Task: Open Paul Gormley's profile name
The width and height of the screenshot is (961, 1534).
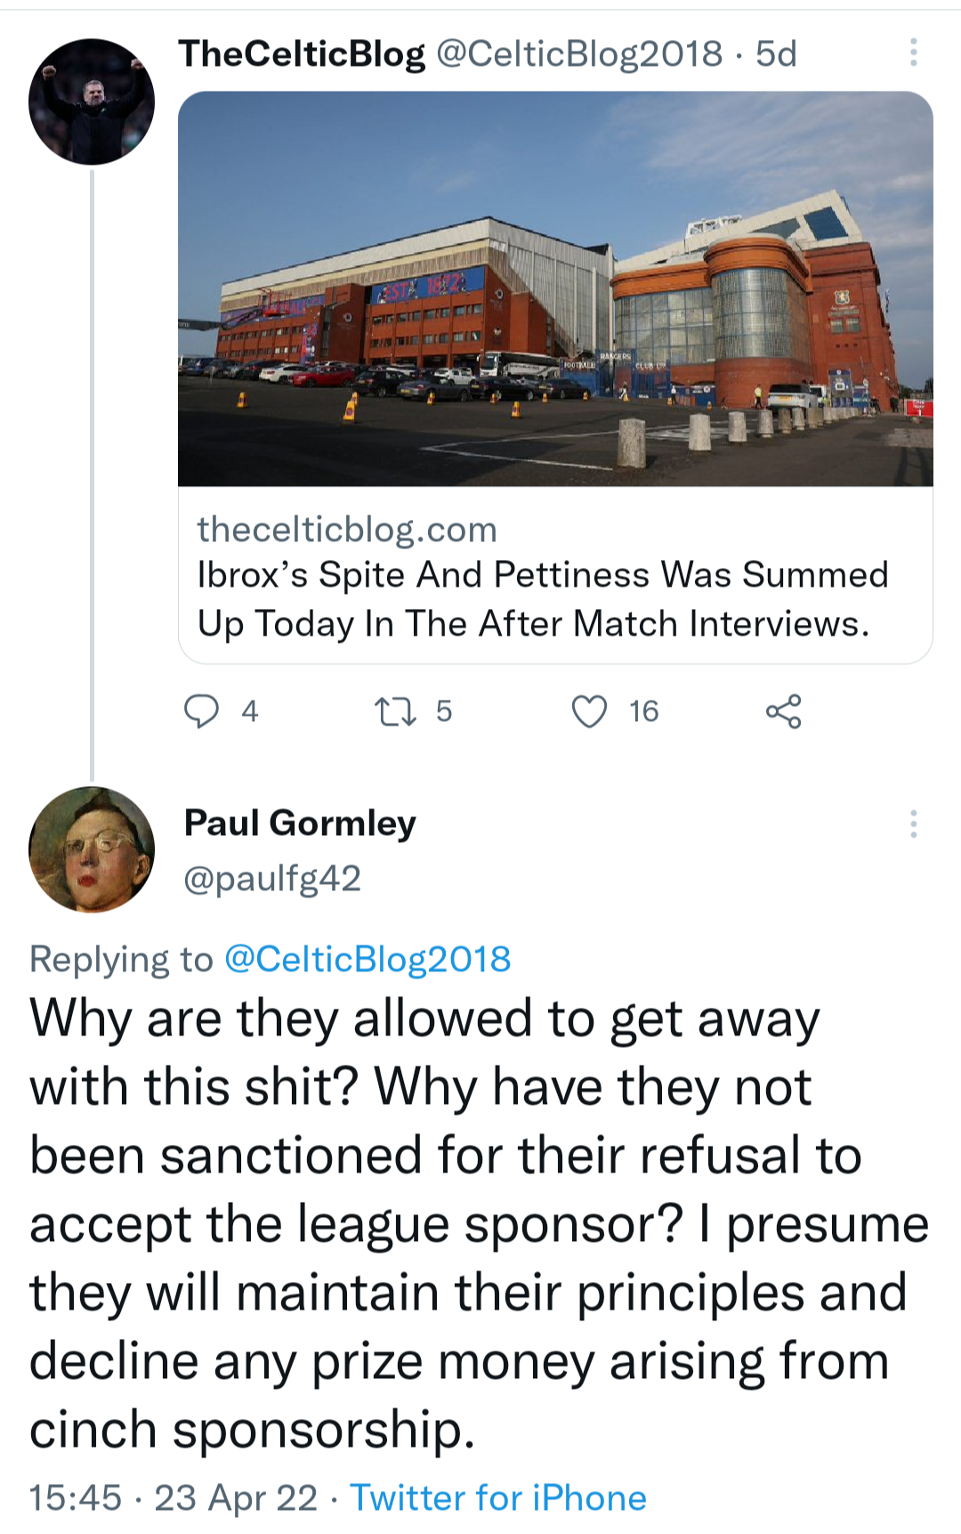Action: pyautogui.click(x=300, y=824)
